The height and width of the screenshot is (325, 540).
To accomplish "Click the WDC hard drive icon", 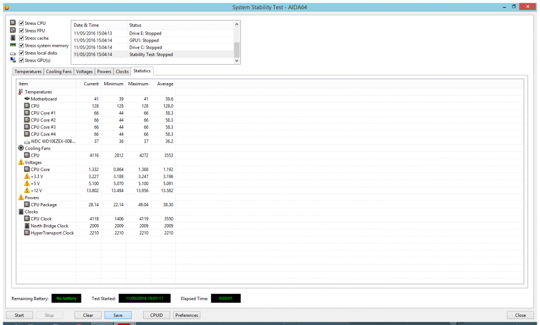I will [27, 141].
